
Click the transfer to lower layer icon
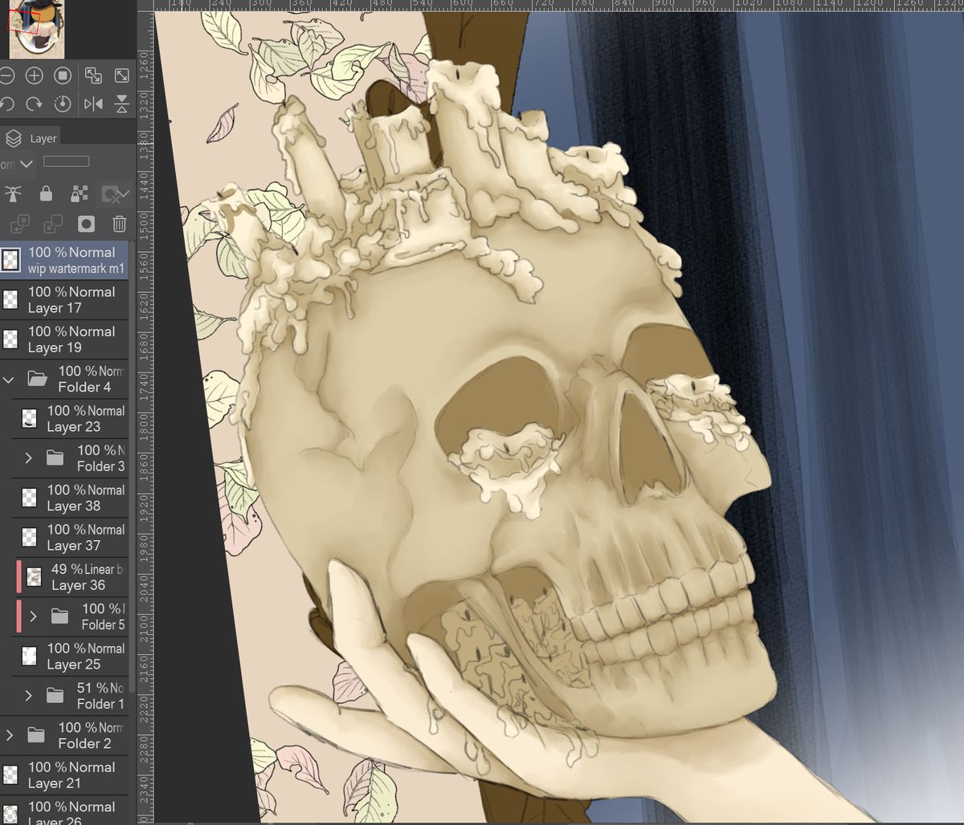click(x=20, y=224)
